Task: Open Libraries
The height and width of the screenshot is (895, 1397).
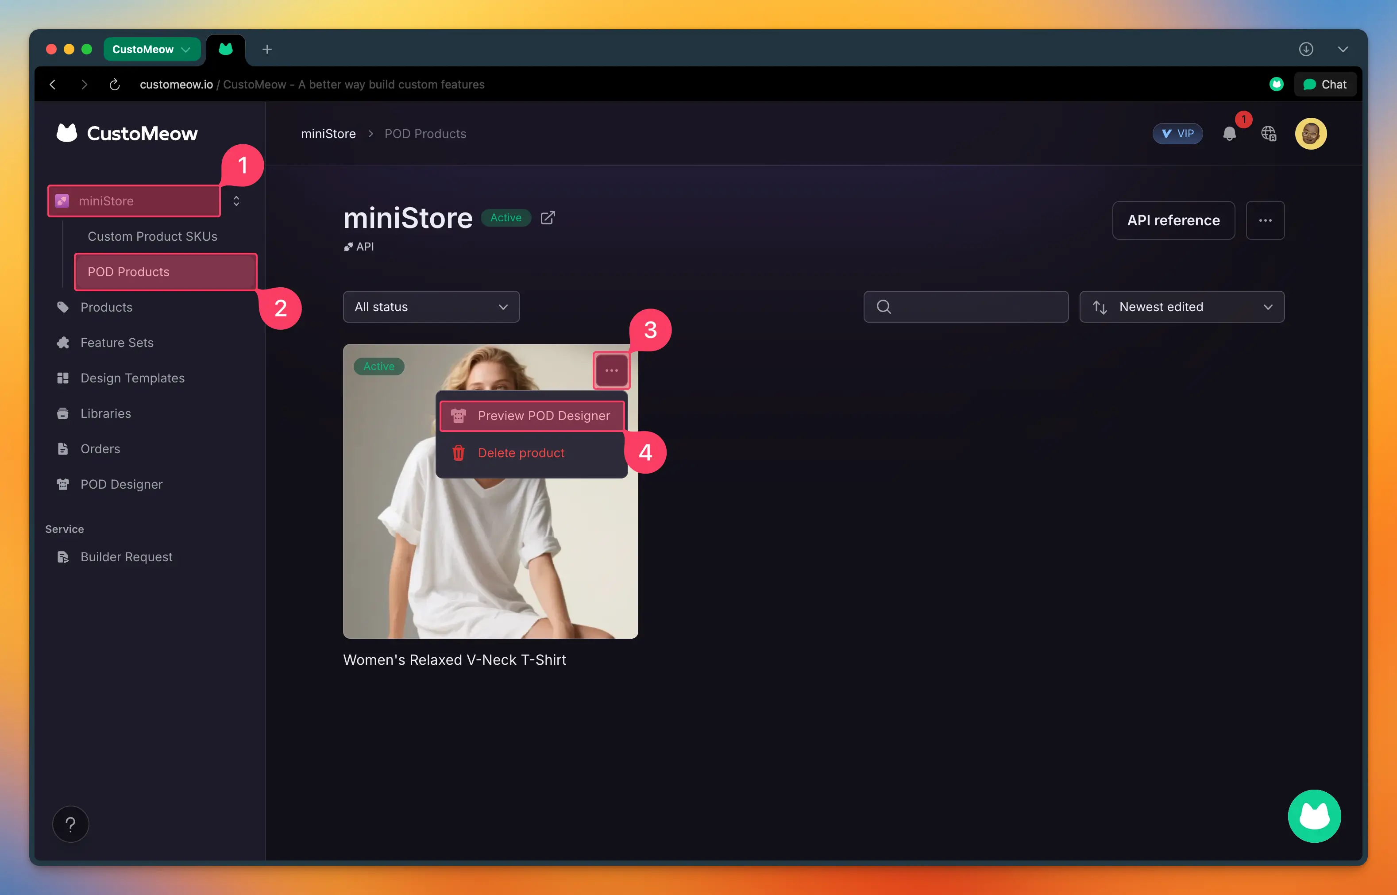Action: (106, 413)
